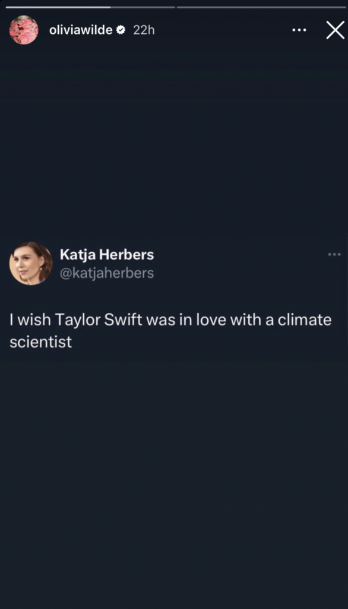Close the story with X icon
The image size is (348, 609).
pos(335,30)
